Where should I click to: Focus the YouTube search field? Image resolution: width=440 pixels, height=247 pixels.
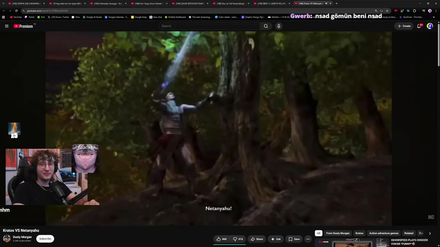pyautogui.click(x=210, y=26)
